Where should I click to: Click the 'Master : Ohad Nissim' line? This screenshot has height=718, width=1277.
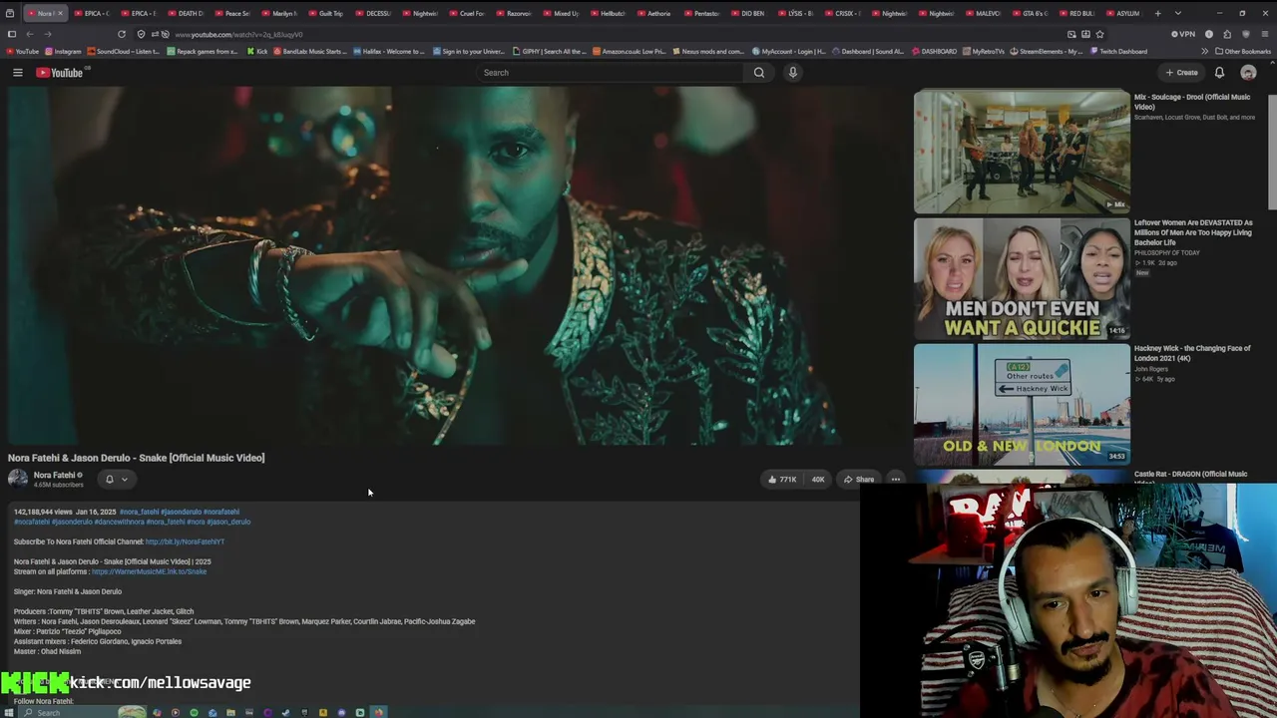pyautogui.click(x=47, y=651)
